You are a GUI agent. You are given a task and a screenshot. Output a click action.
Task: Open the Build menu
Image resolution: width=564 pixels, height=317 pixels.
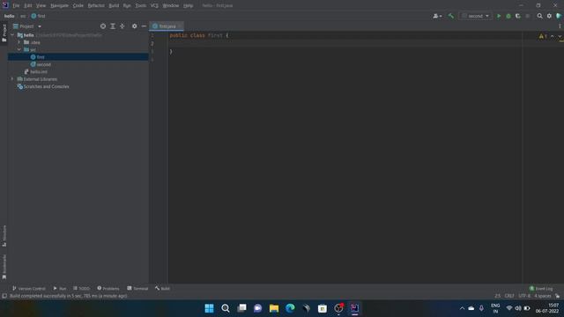point(114,6)
